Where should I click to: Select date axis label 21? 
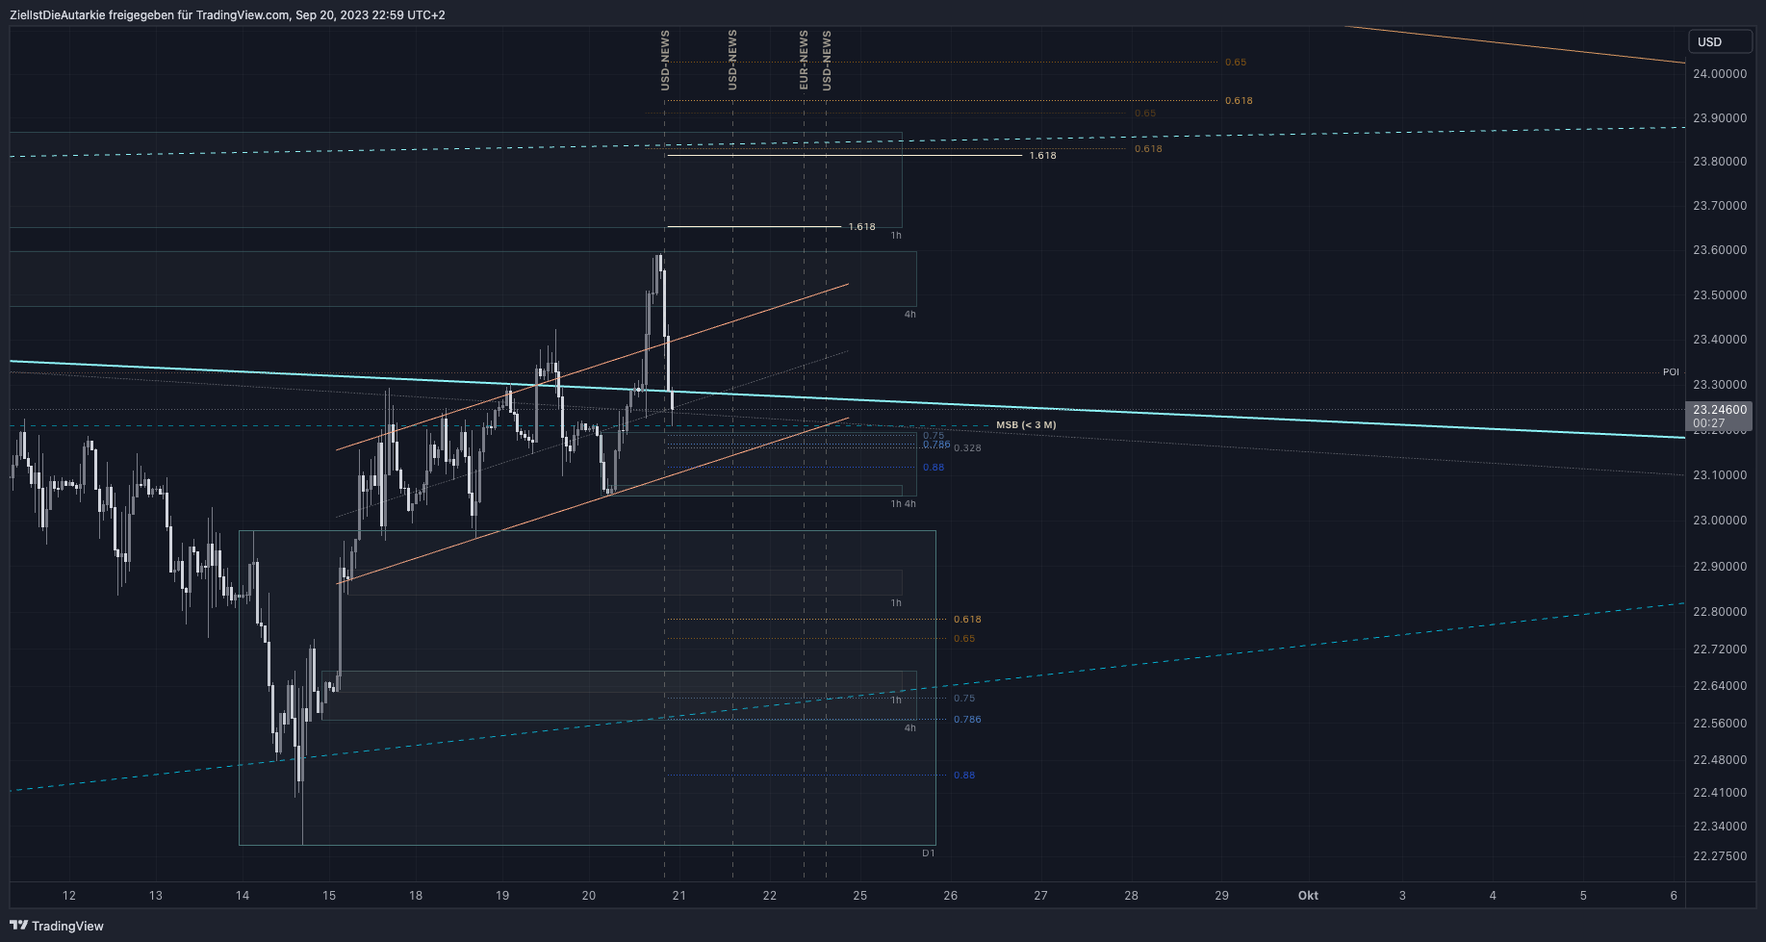pyautogui.click(x=679, y=896)
